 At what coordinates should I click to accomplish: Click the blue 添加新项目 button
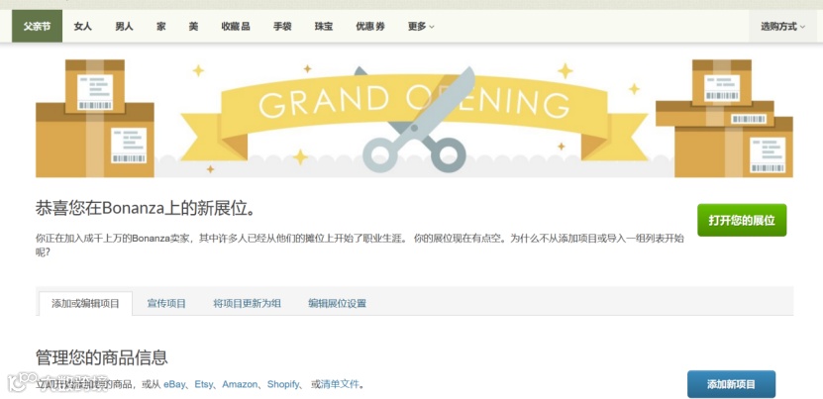(731, 384)
